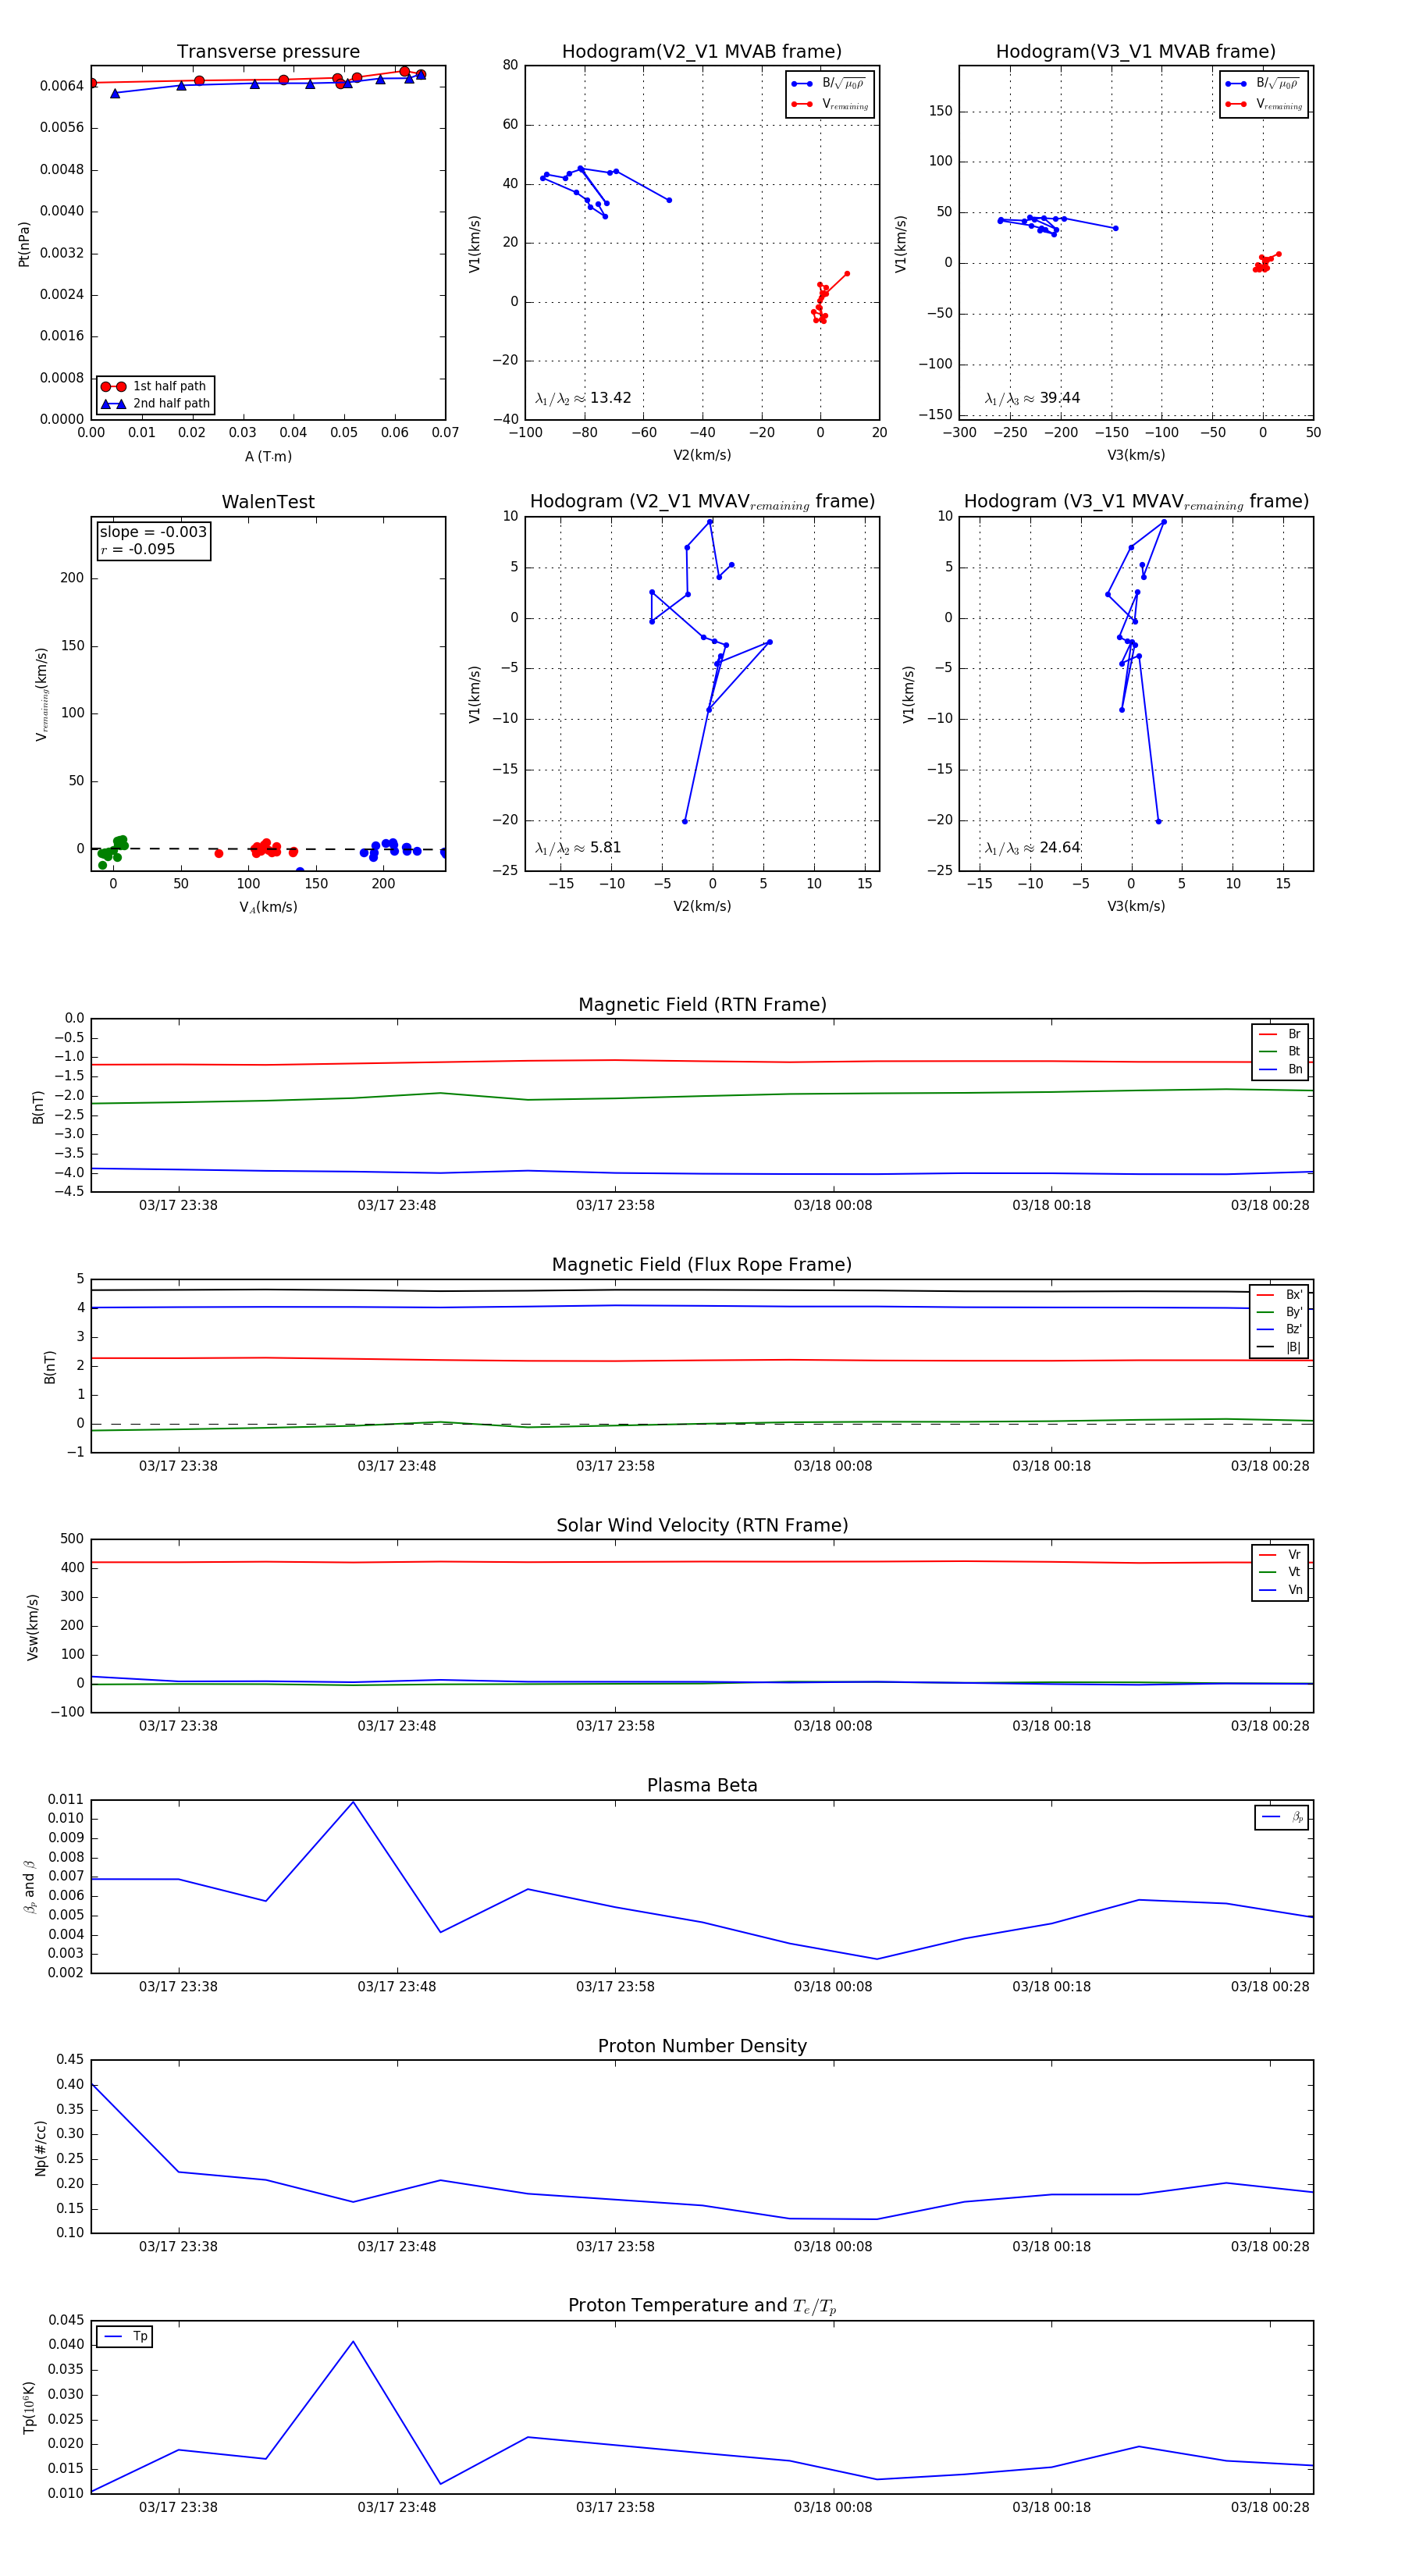Screen dimensions: 1405x2576
Task: Click the 'Np(#/cc)' axis label
Action: click(x=41, y=2147)
